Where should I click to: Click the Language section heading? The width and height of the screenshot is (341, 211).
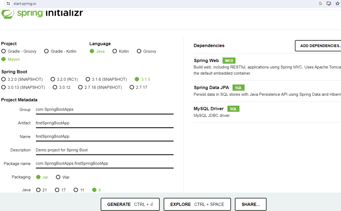[x=100, y=44]
